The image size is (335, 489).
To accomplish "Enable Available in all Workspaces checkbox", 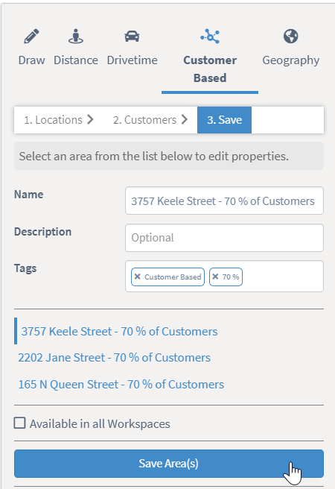I will click(20, 423).
